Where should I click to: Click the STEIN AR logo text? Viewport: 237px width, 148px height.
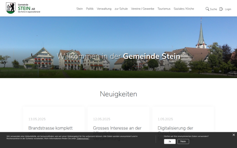[x=26, y=8]
